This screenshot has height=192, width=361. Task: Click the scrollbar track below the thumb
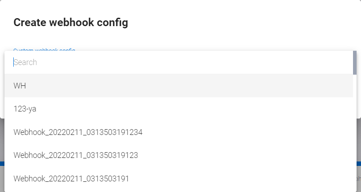[355, 133]
